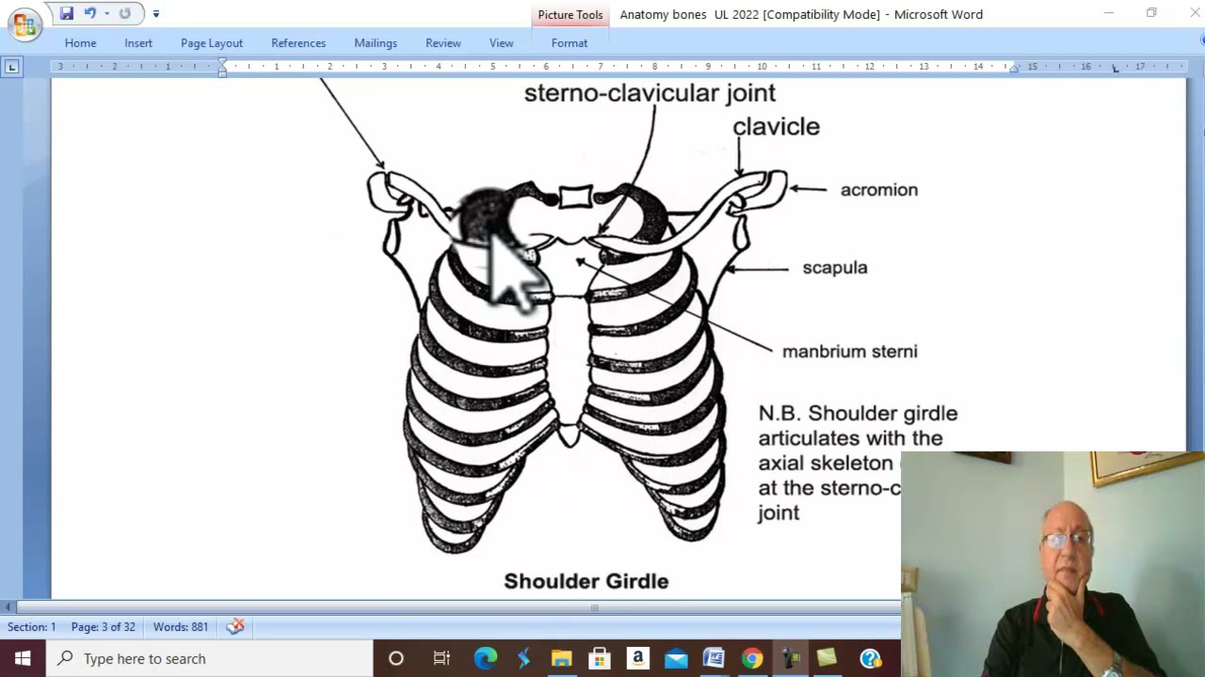Click the proofing errors status icon
Image resolution: width=1205 pixels, height=677 pixels.
tap(235, 627)
